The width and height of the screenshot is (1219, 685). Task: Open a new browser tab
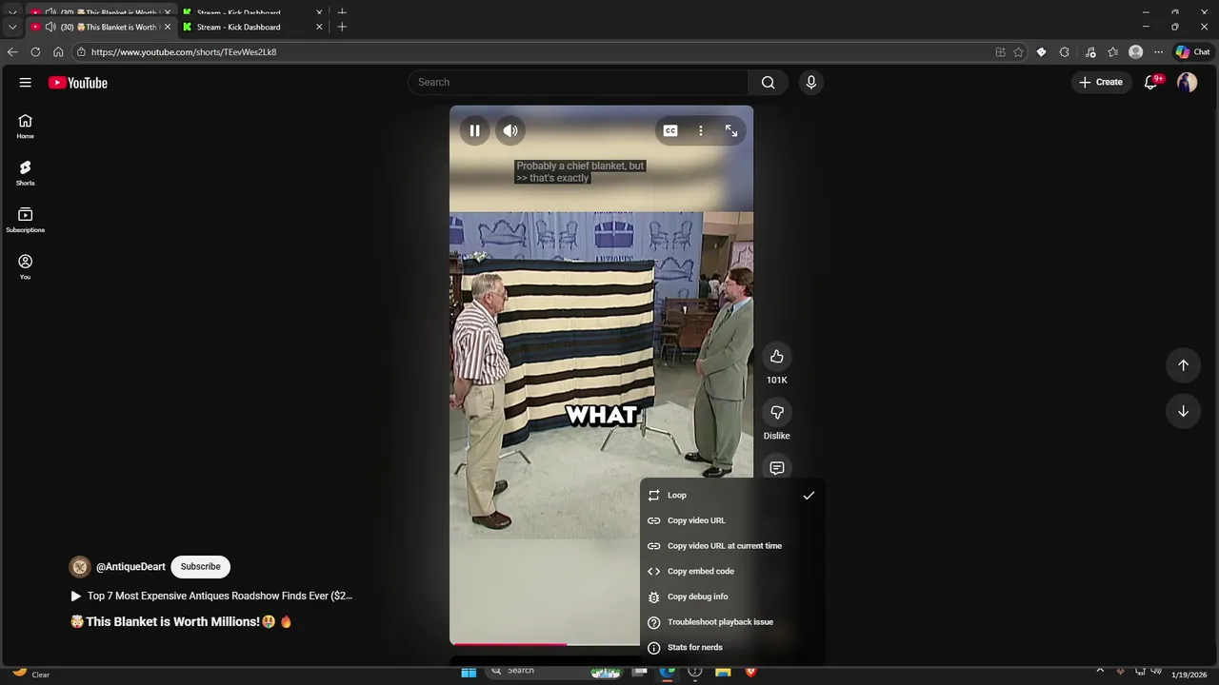pos(342,27)
